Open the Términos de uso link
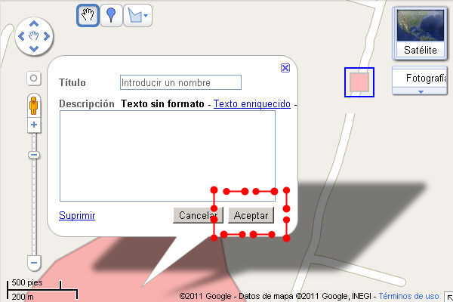Viewport: 453px width, 302px height. click(x=408, y=296)
